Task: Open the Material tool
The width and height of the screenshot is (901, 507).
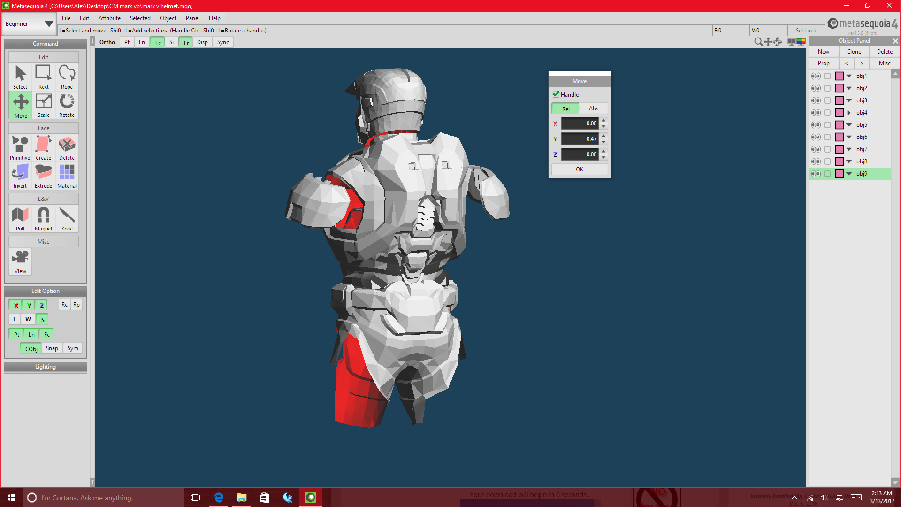Action: pyautogui.click(x=67, y=176)
